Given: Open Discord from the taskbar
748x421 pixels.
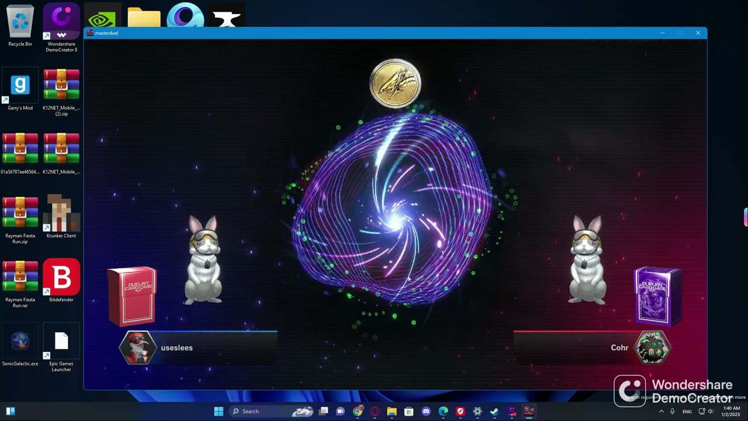Looking at the screenshot, I should coord(426,411).
